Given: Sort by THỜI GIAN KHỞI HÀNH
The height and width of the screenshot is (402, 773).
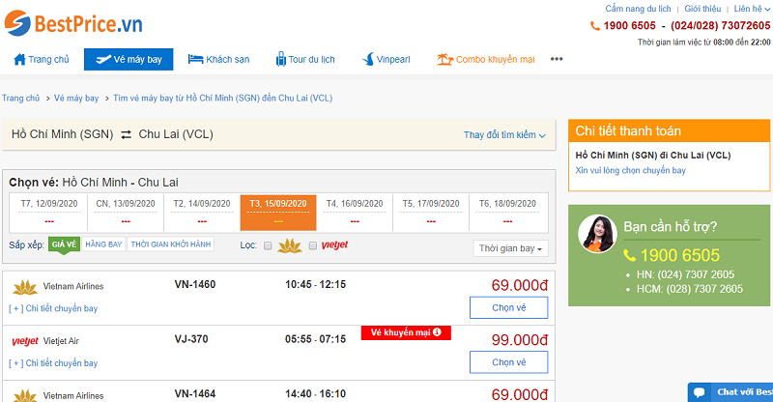Looking at the screenshot, I should 171,244.
